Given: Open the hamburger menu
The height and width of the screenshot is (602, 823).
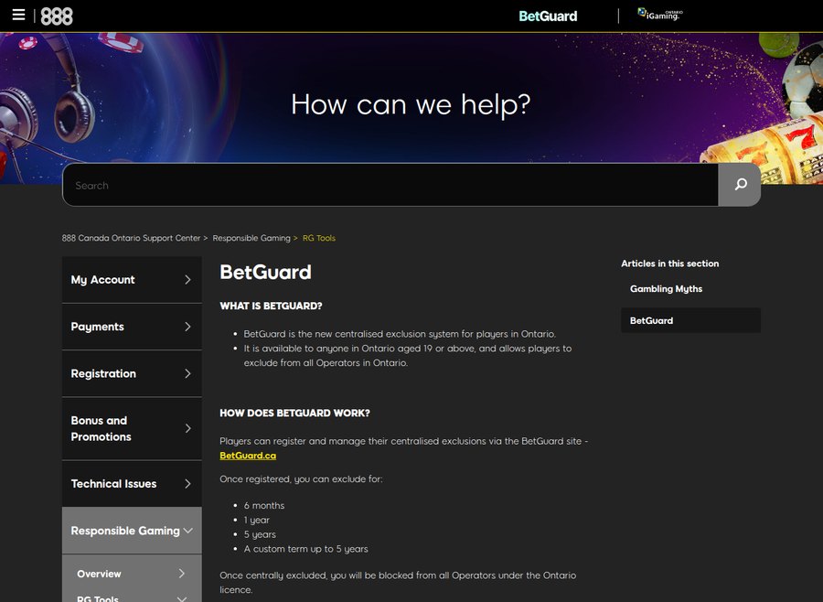Looking at the screenshot, I should point(18,15).
